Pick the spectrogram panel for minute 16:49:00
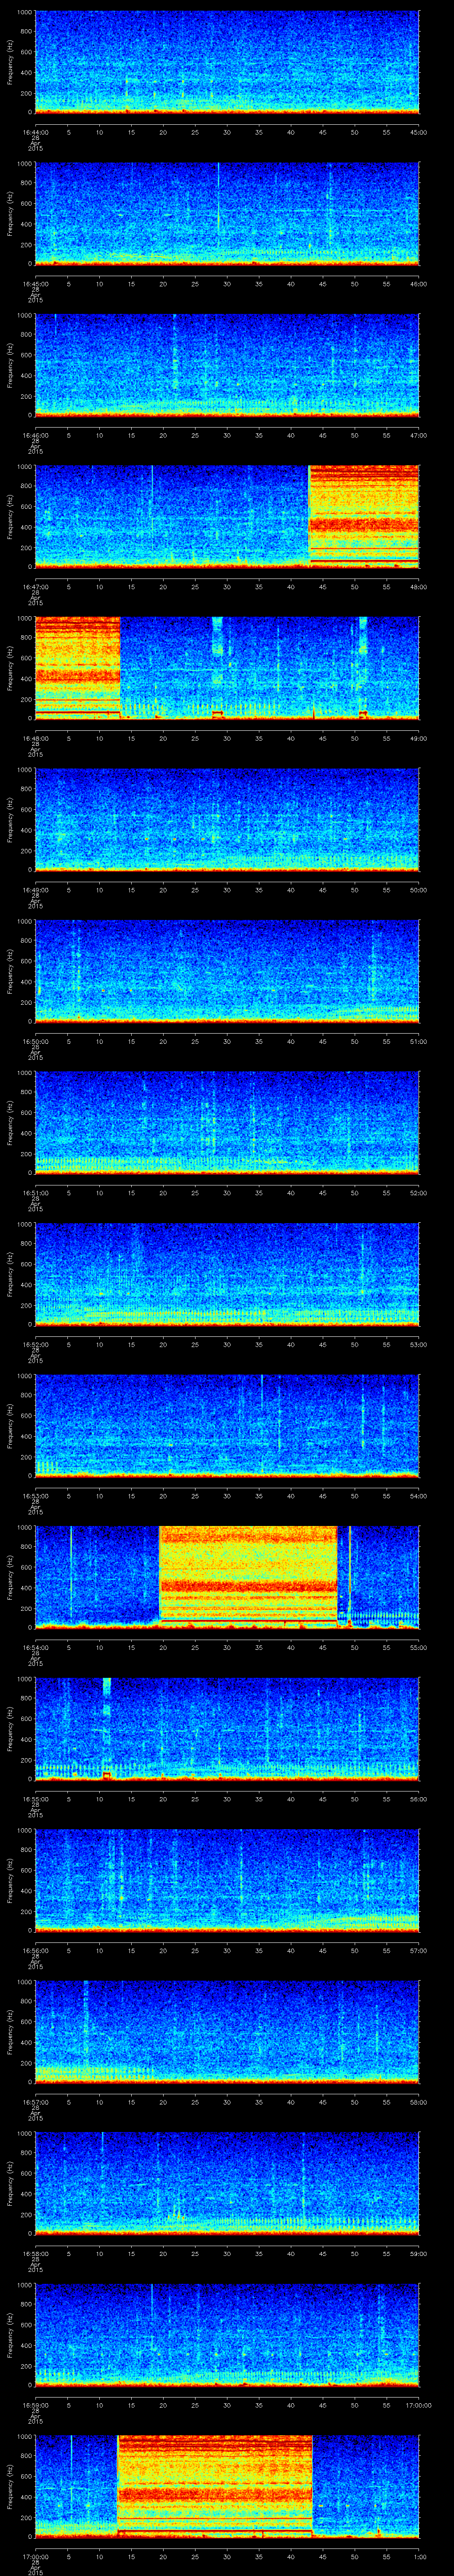Screen dimensions: 454x2576 (227, 819)
